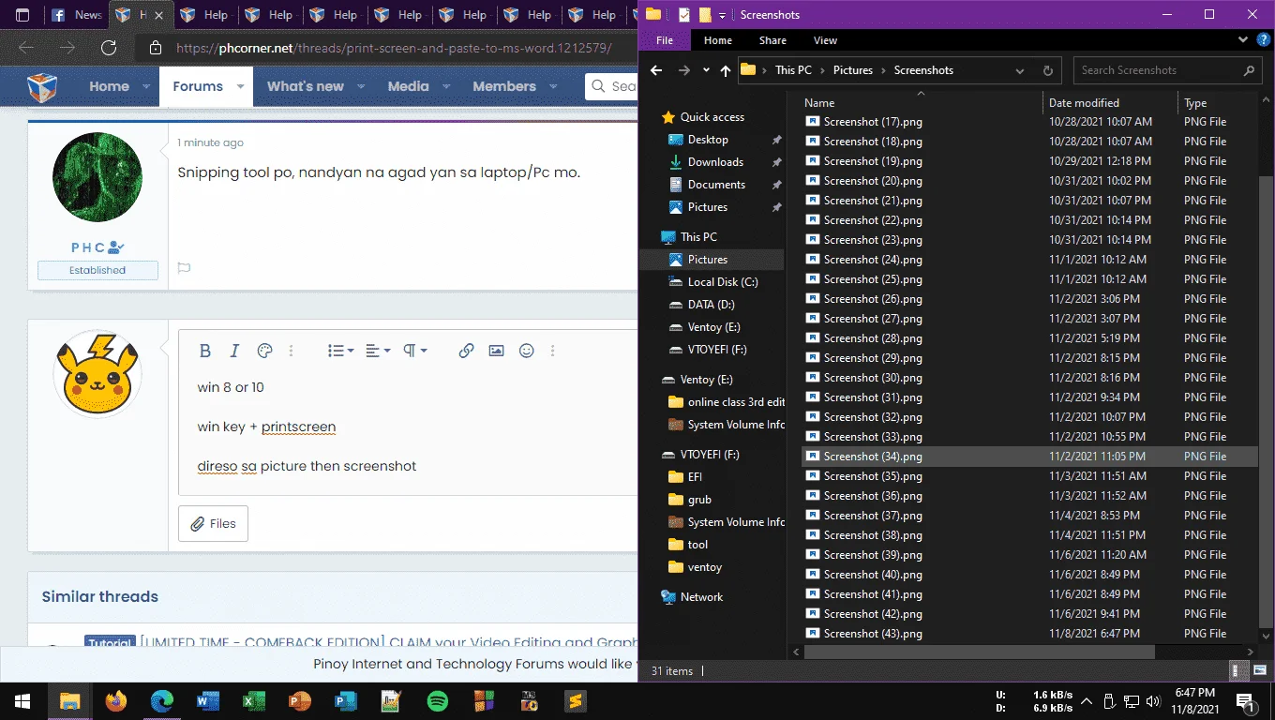Screen dimensions: 1275x720
Task: Expand the Forums nav dropdown arrow
Action: click(x=240, y=86)
